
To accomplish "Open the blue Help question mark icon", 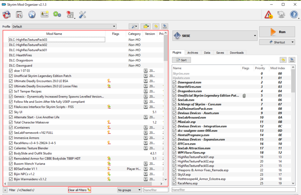I will click(x=294, y=14).
